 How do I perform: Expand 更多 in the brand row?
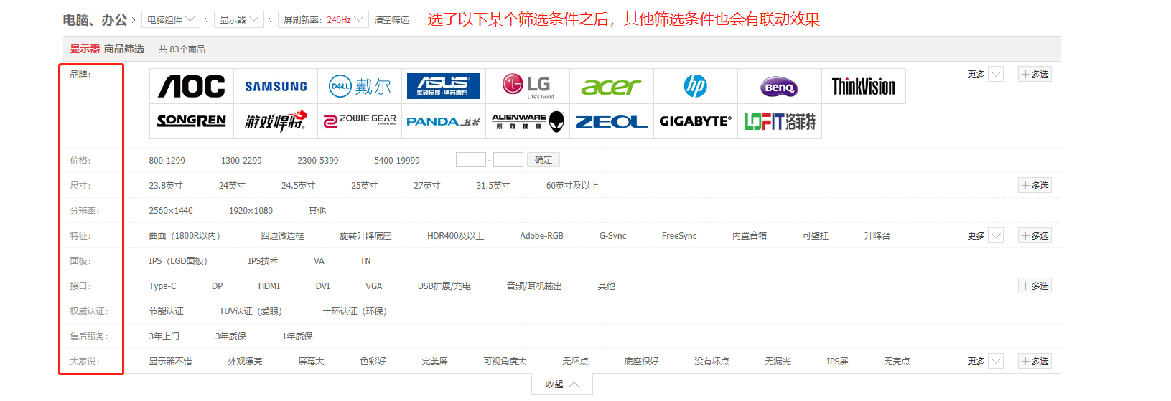point(984,74)
